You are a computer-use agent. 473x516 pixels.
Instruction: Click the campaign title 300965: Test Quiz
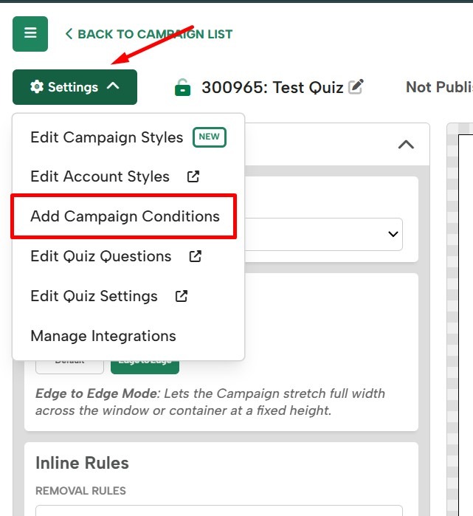click(272, 88)
